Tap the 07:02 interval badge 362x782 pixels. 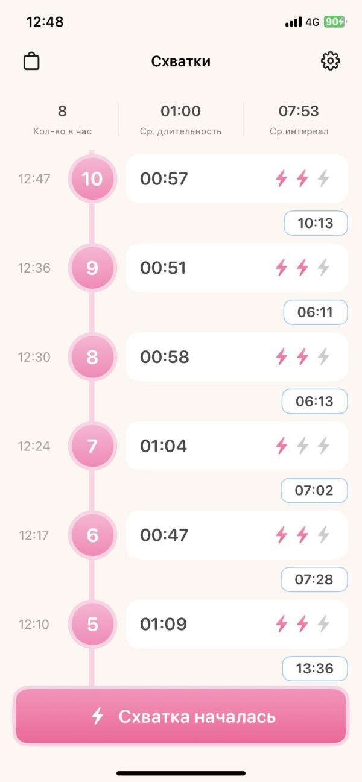pos(314,490)
